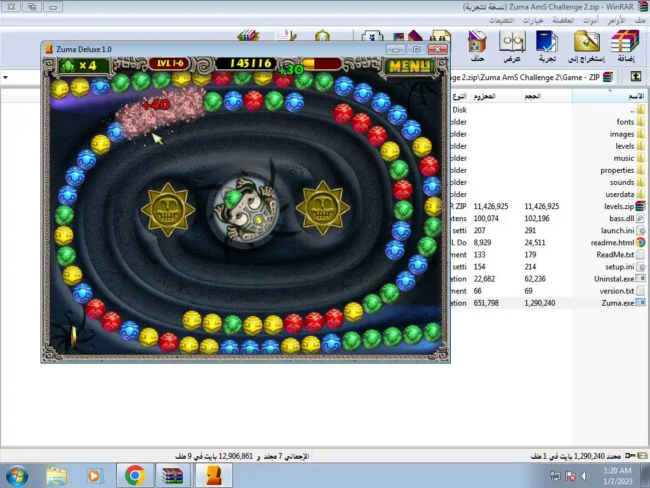Select the ReadMe.txt file icon
The height and width of the screenshot is (488, 650).
pyautogui.click(x=641, y=254)
